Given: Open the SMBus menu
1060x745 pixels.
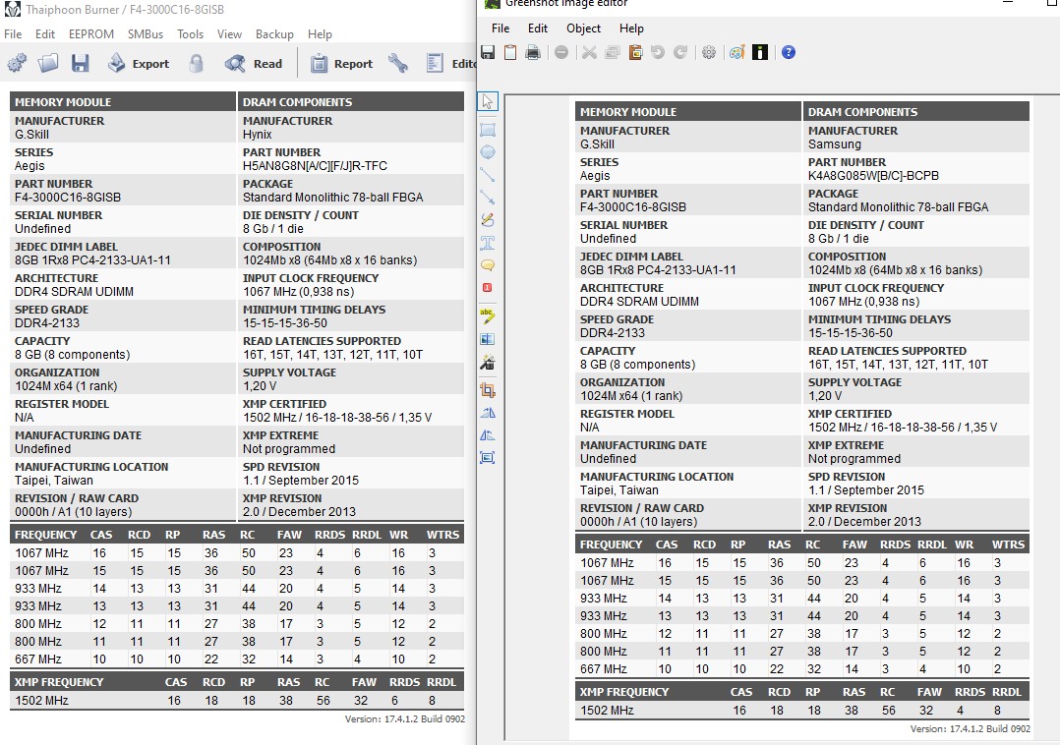Looking at the screenshot, I should pos(146,33).
